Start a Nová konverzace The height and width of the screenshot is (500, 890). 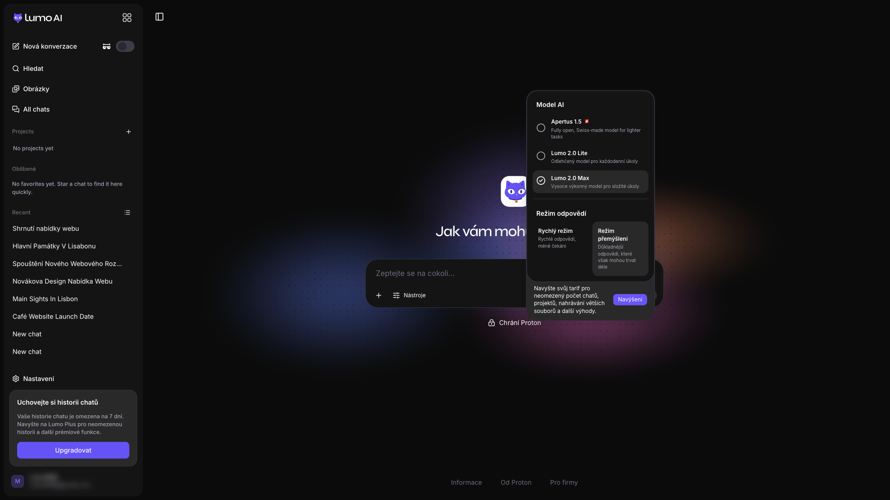pos(44,46)
